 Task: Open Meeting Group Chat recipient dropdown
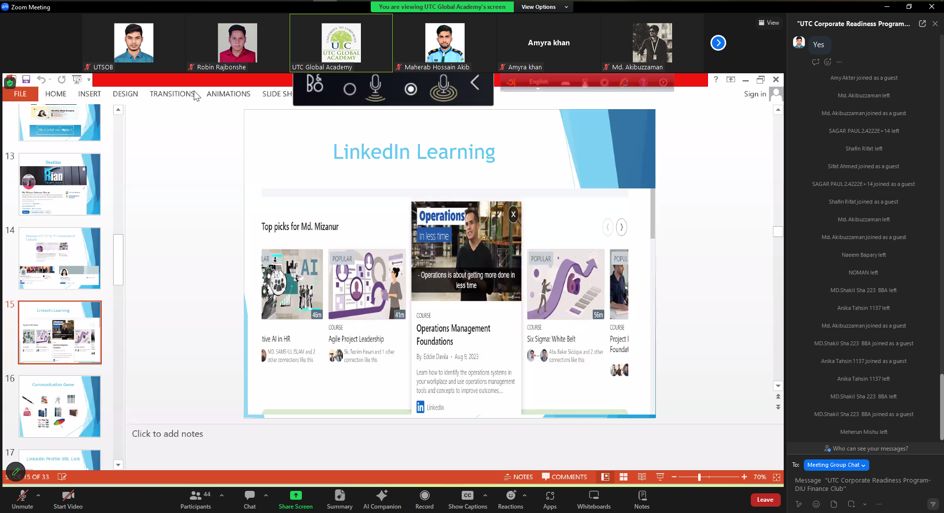click(x=836, y=465)
